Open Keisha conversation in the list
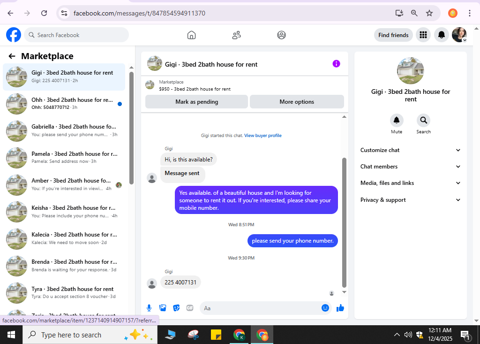Viewport: 480px width, 344px height. [64, 212]
